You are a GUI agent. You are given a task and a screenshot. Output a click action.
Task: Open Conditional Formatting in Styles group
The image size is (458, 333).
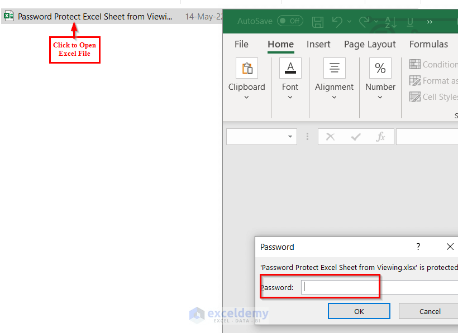[x=433, y=64]
